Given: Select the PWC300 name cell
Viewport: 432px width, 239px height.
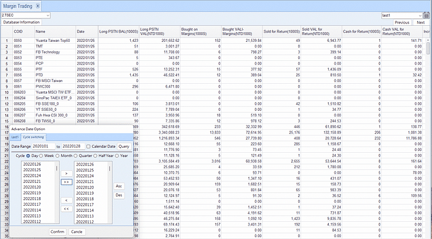Looking at the screenshot, I should 55,86.
